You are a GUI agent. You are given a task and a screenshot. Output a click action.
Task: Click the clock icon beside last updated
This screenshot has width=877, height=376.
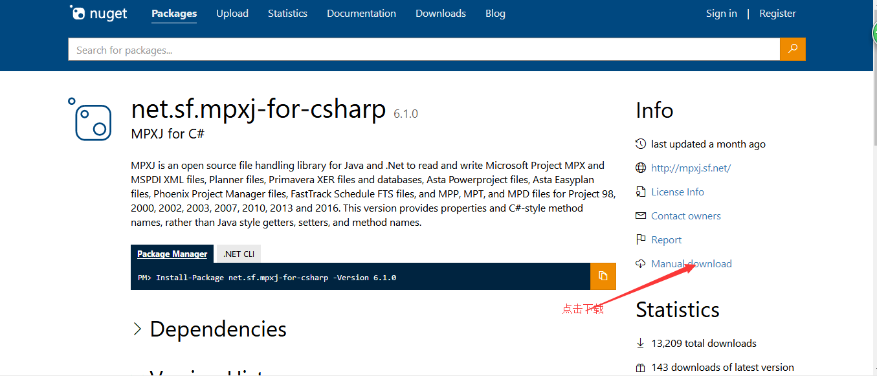tap(641, 144)
